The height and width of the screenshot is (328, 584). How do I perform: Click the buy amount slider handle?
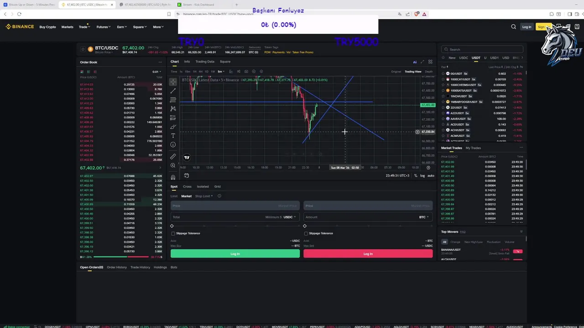coord(172,226)
